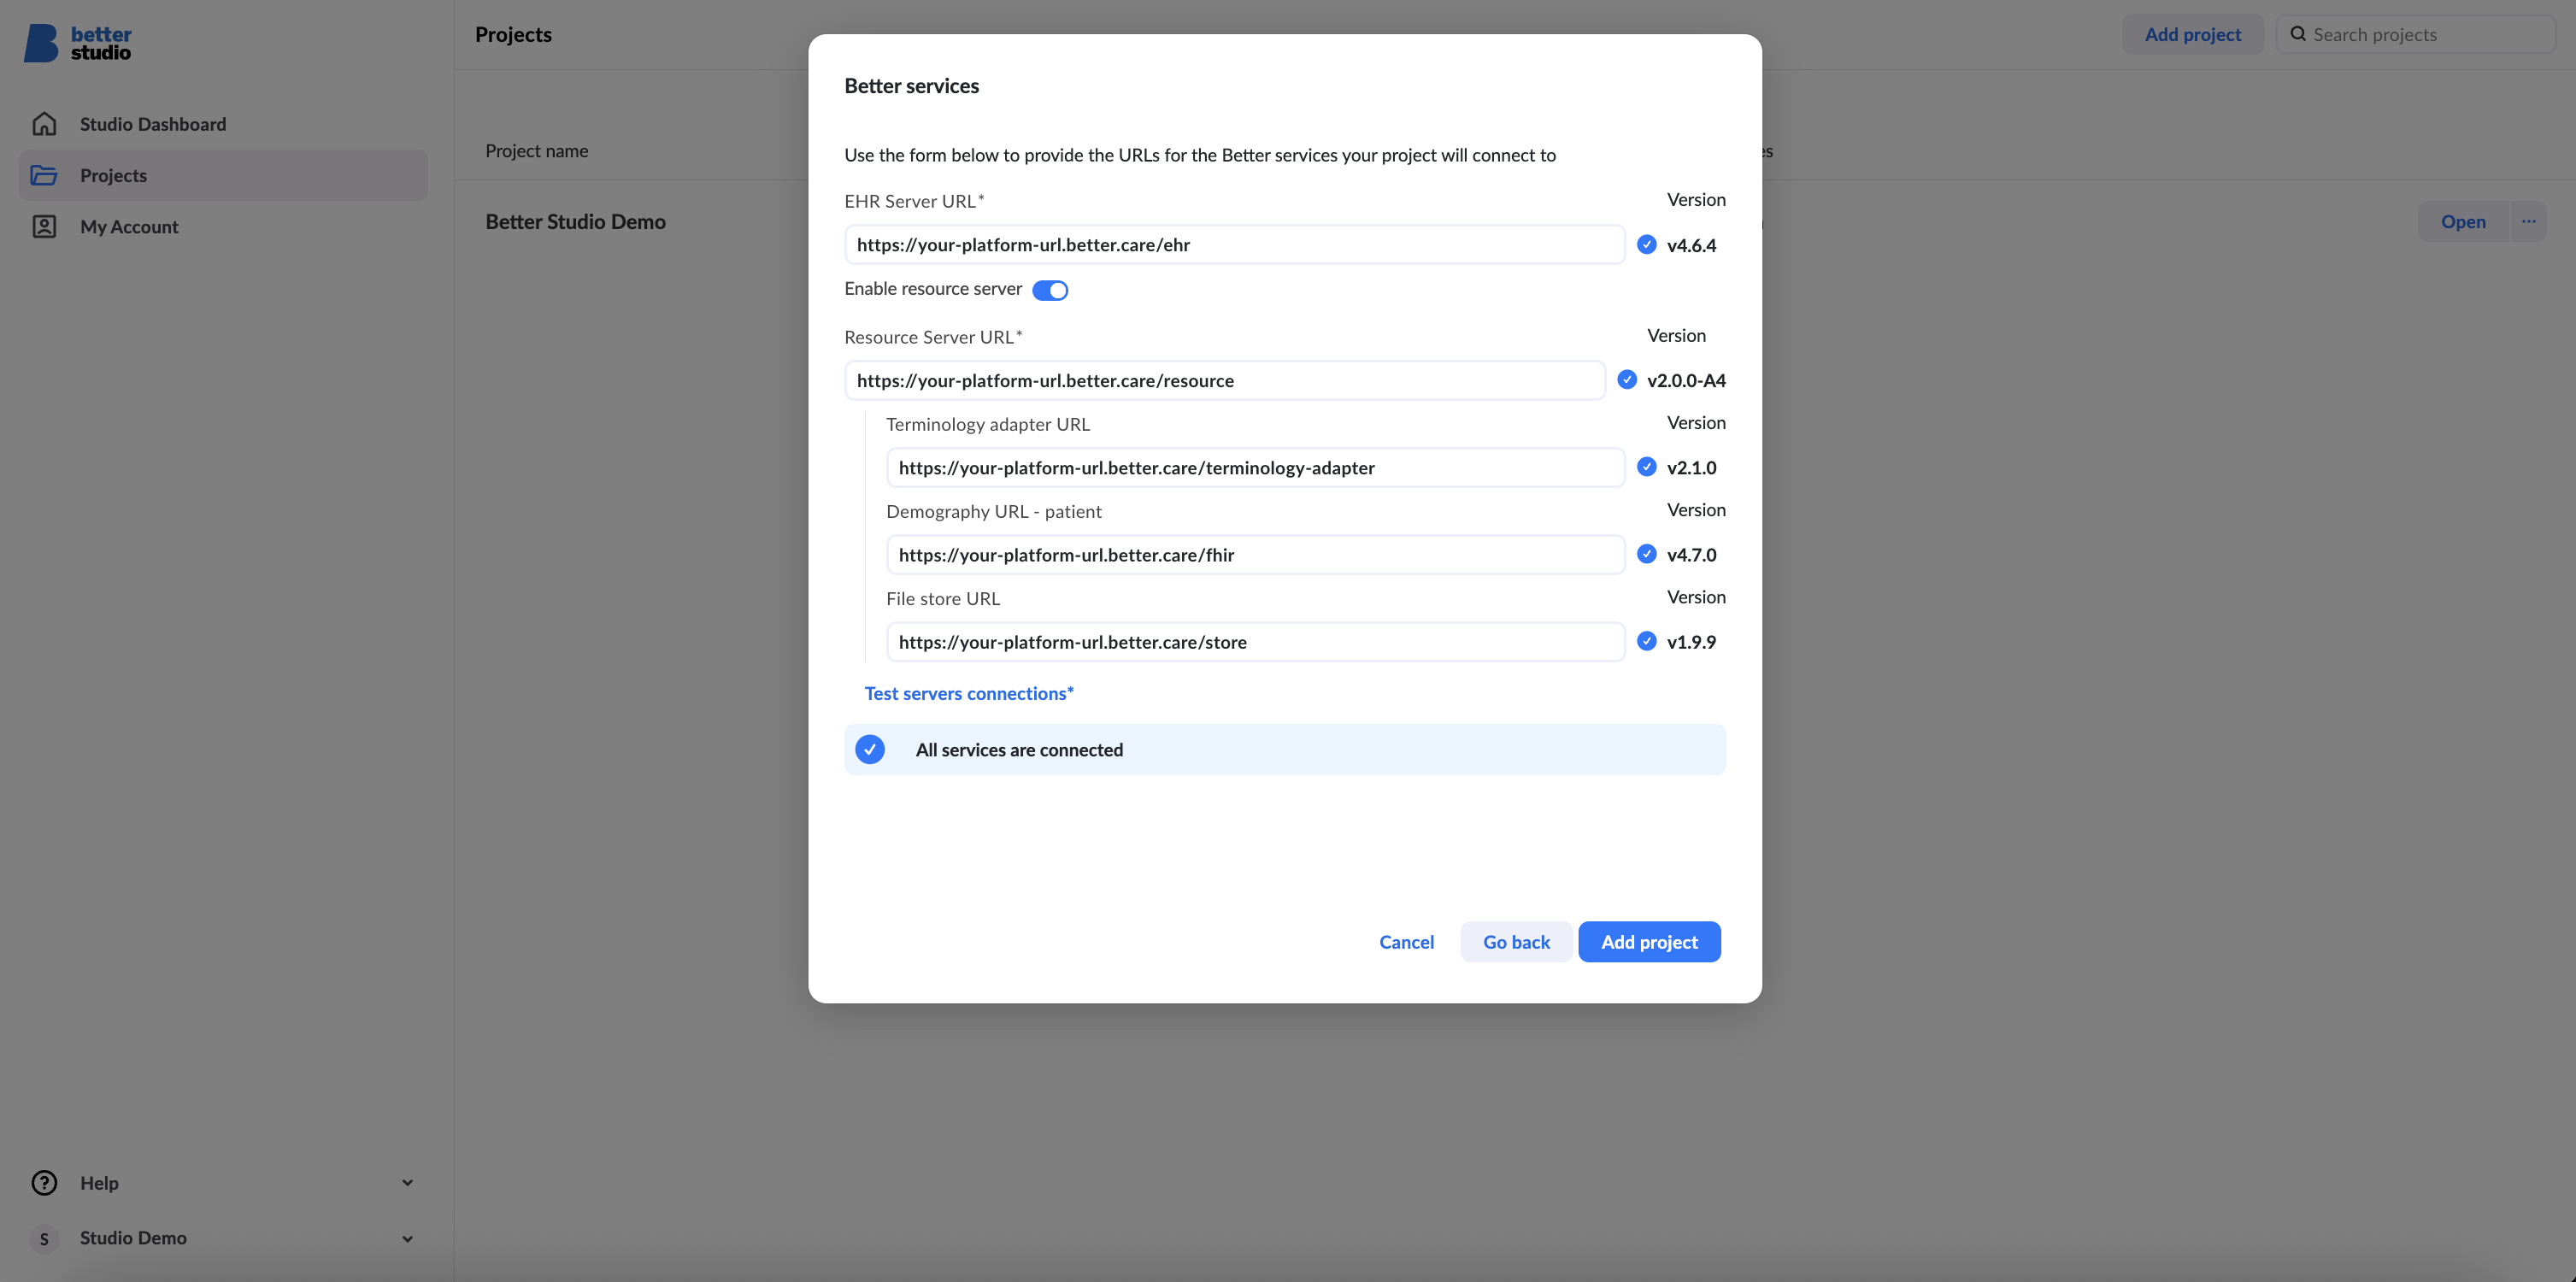The width and height of the screenshot is (2576, 1282).
Task: Focus the EHR Server URL field
Action: click(x=1234, y=245)
